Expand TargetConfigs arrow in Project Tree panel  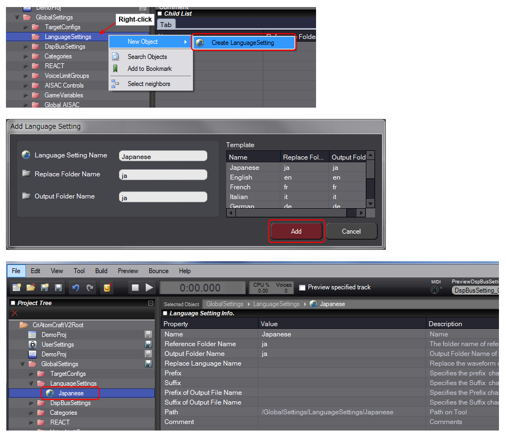[31, 374]
